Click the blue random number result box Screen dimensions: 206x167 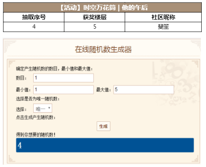[105, 145]
